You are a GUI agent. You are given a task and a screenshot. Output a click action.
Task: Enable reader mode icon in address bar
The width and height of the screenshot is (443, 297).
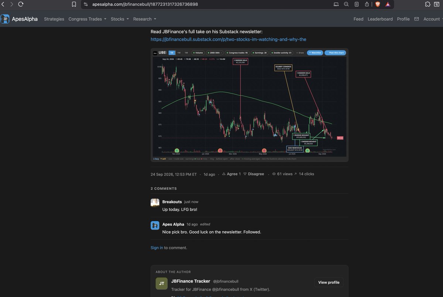pyautogui.click(x=357, y=4)
